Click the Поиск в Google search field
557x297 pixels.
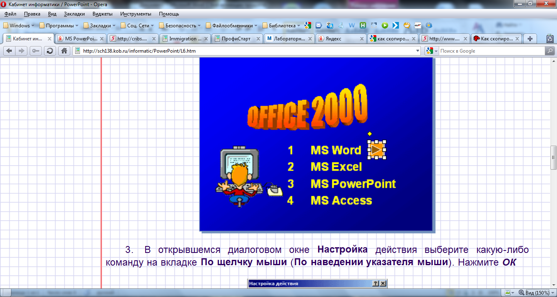pos(491,51)
